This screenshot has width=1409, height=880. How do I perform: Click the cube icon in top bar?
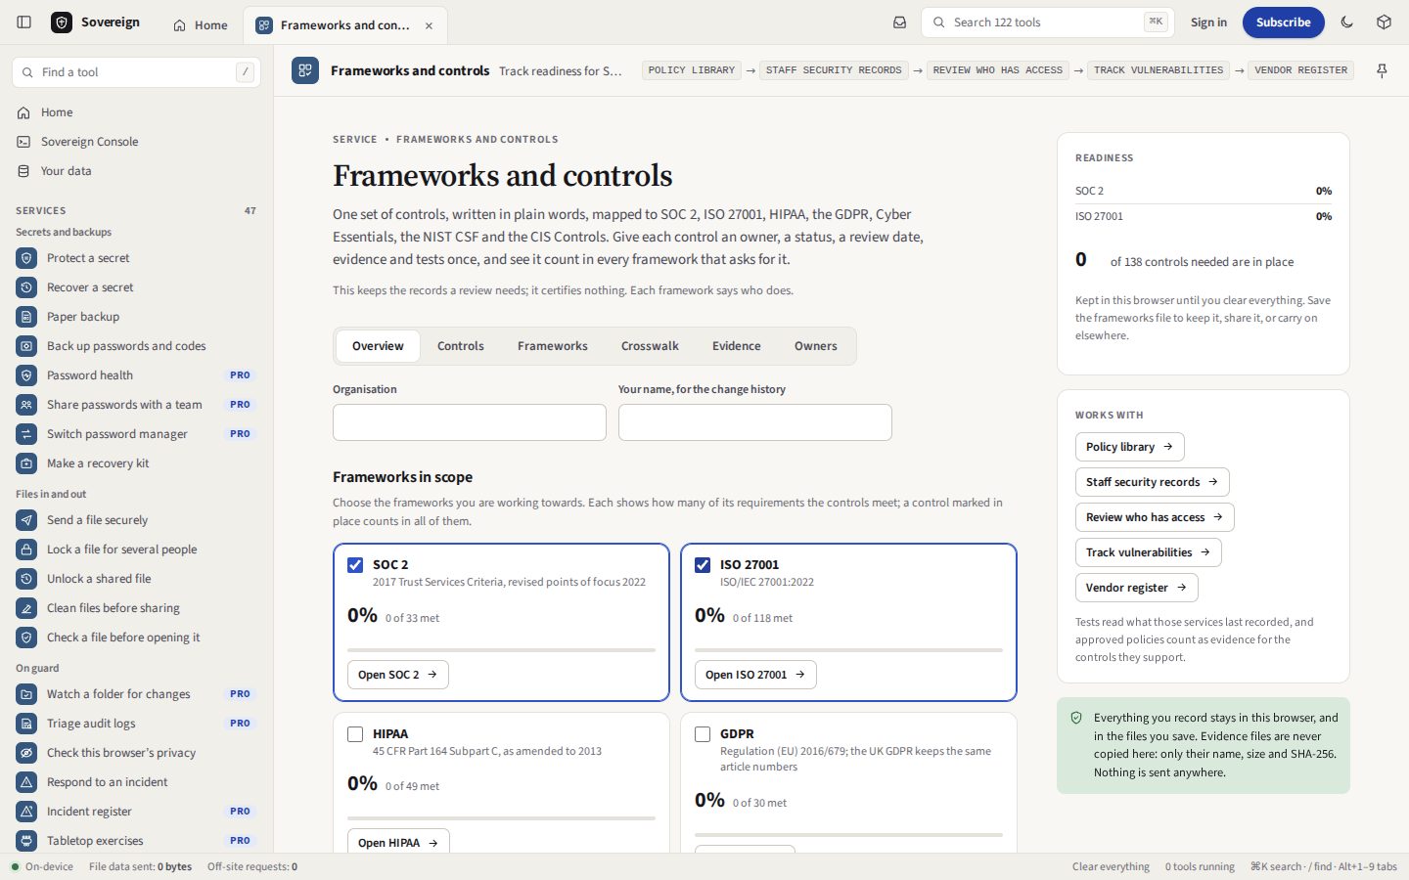point(1384,22)
